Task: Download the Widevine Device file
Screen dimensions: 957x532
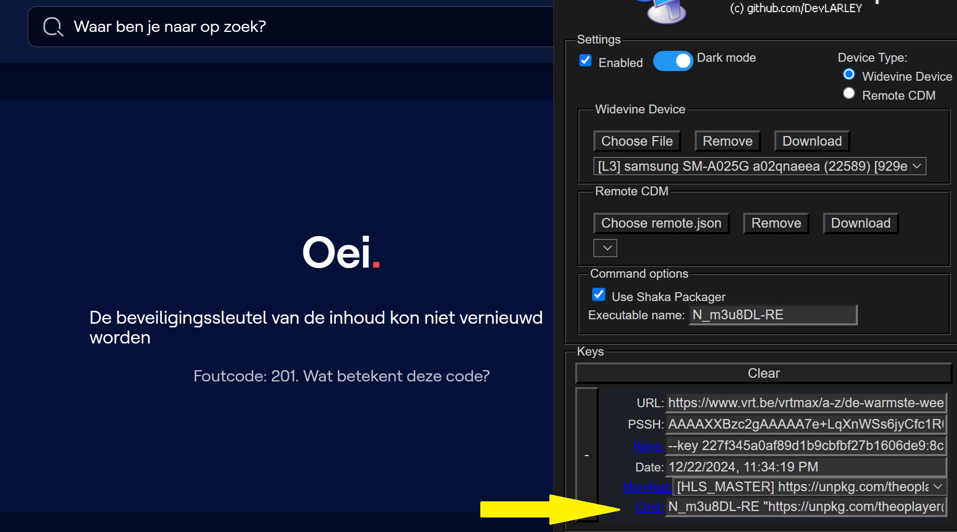Action: click(x=812, y=141)
